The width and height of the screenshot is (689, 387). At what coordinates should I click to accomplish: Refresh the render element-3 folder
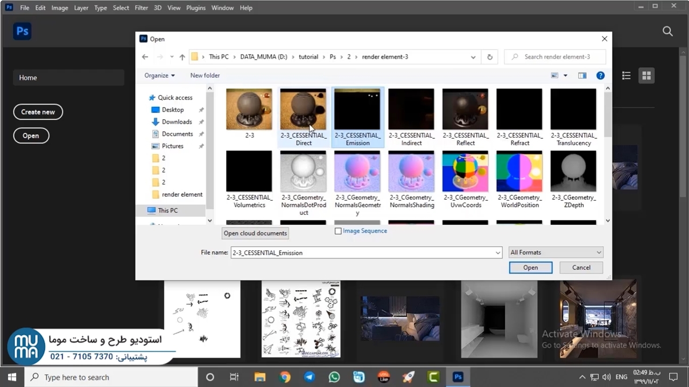[489, 57]
